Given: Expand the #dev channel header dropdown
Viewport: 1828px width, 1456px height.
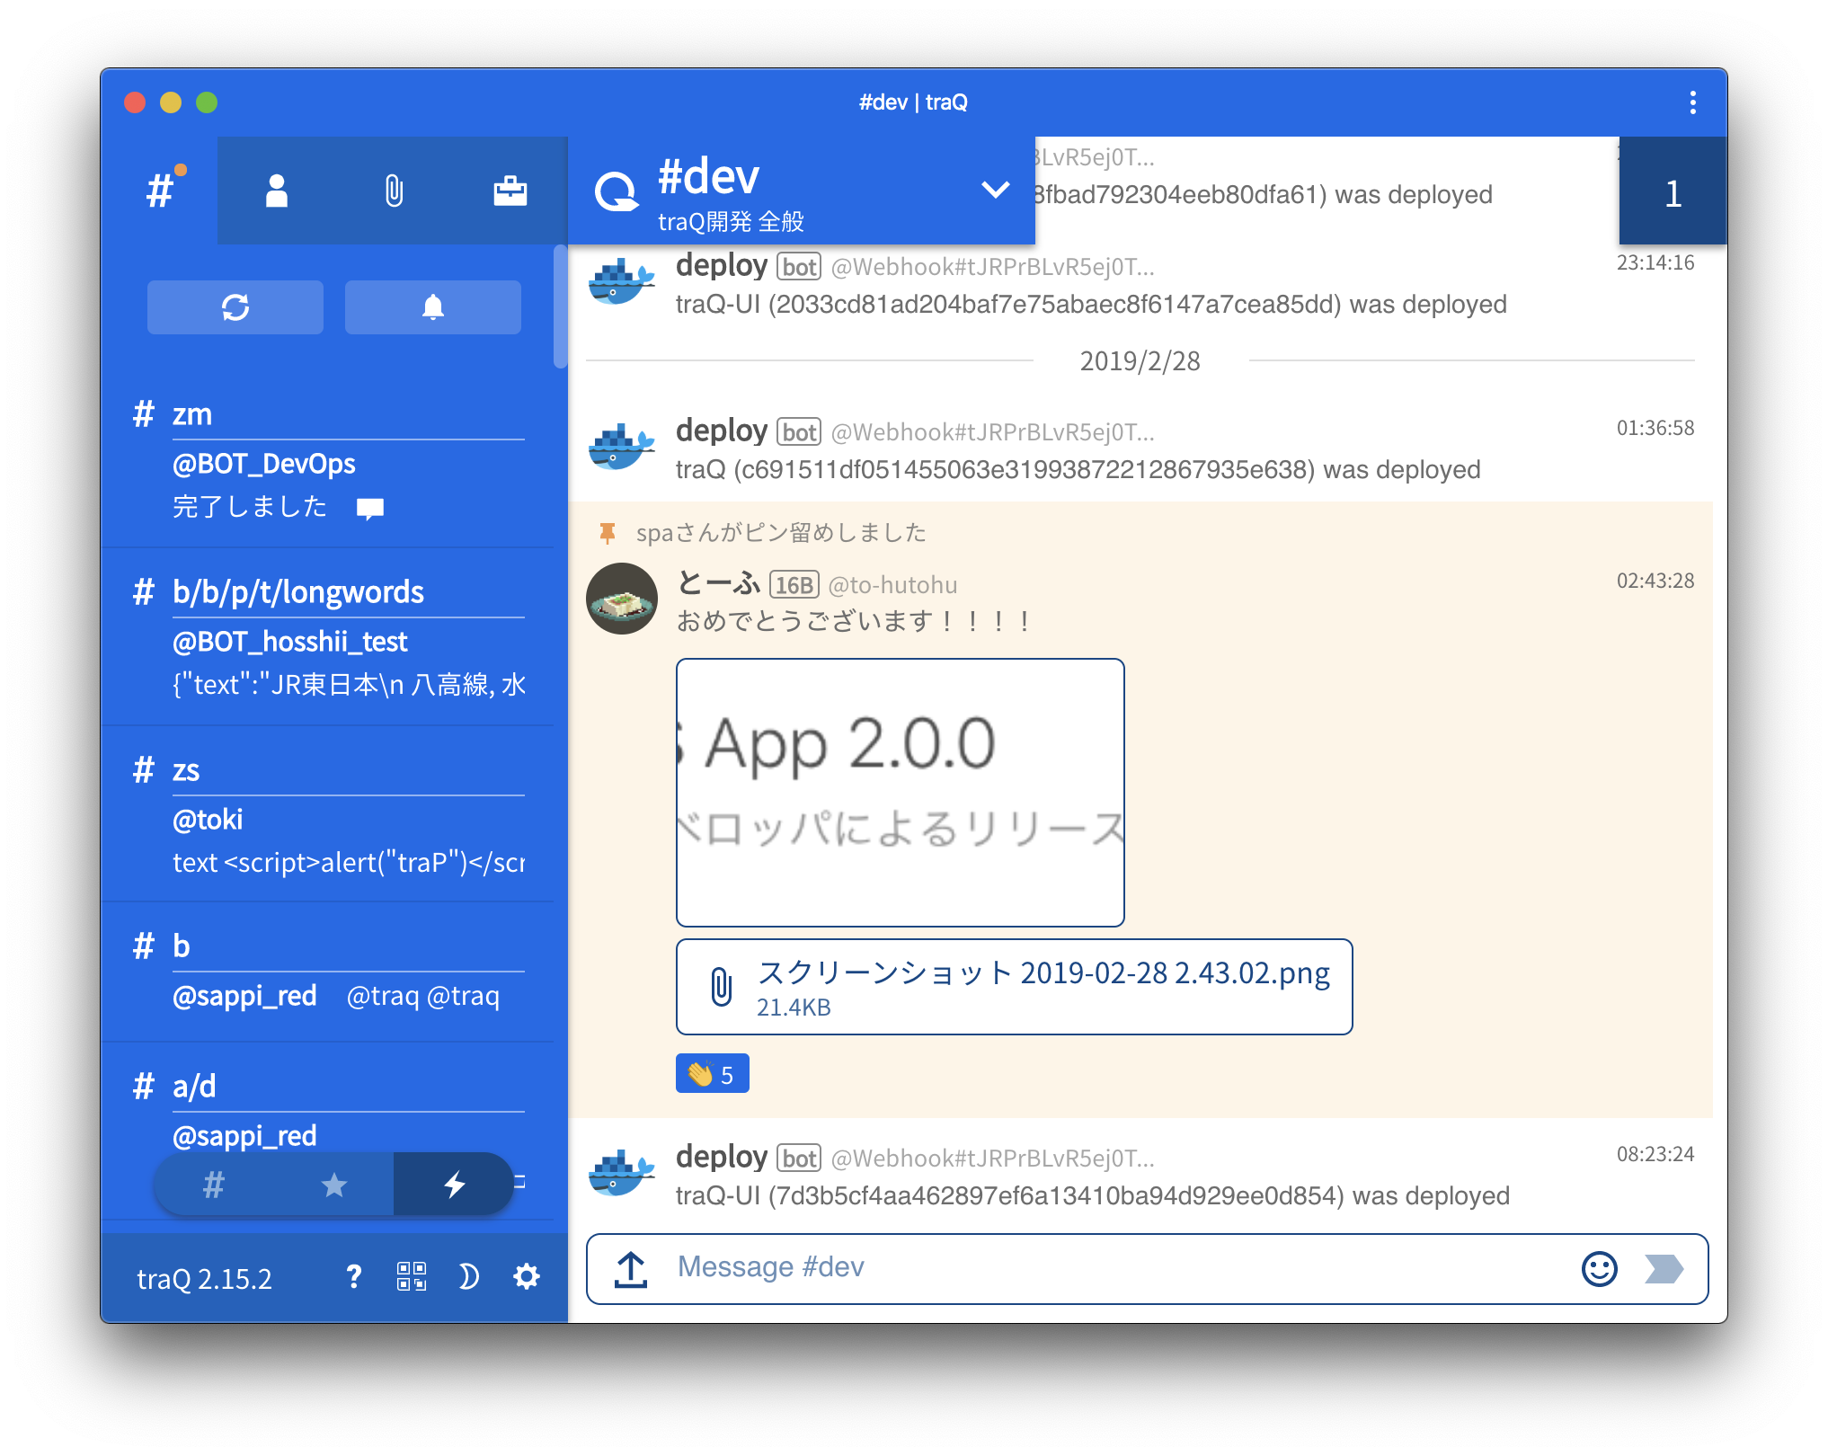Looking at the screenshot, I should (x=995, y=190).
